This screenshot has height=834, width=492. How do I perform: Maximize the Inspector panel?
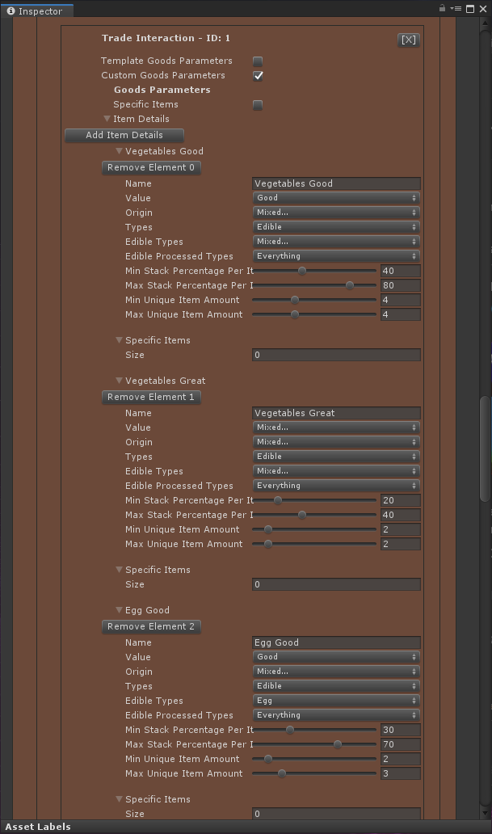click(470, 9)
